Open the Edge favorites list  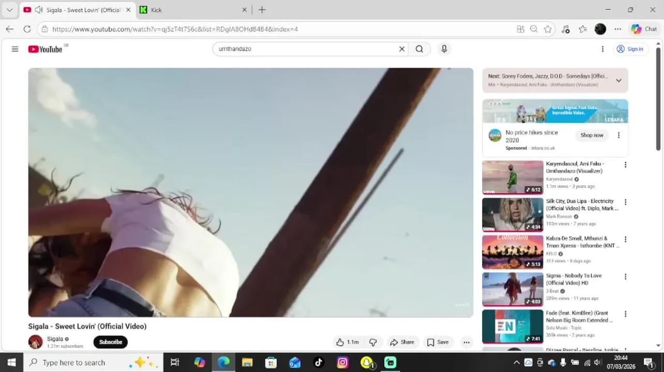(583, 29)
